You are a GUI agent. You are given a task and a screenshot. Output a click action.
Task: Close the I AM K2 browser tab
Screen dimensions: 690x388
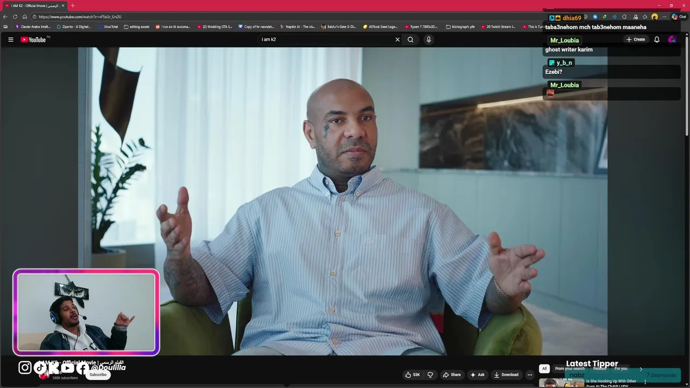tap(63, 5)
